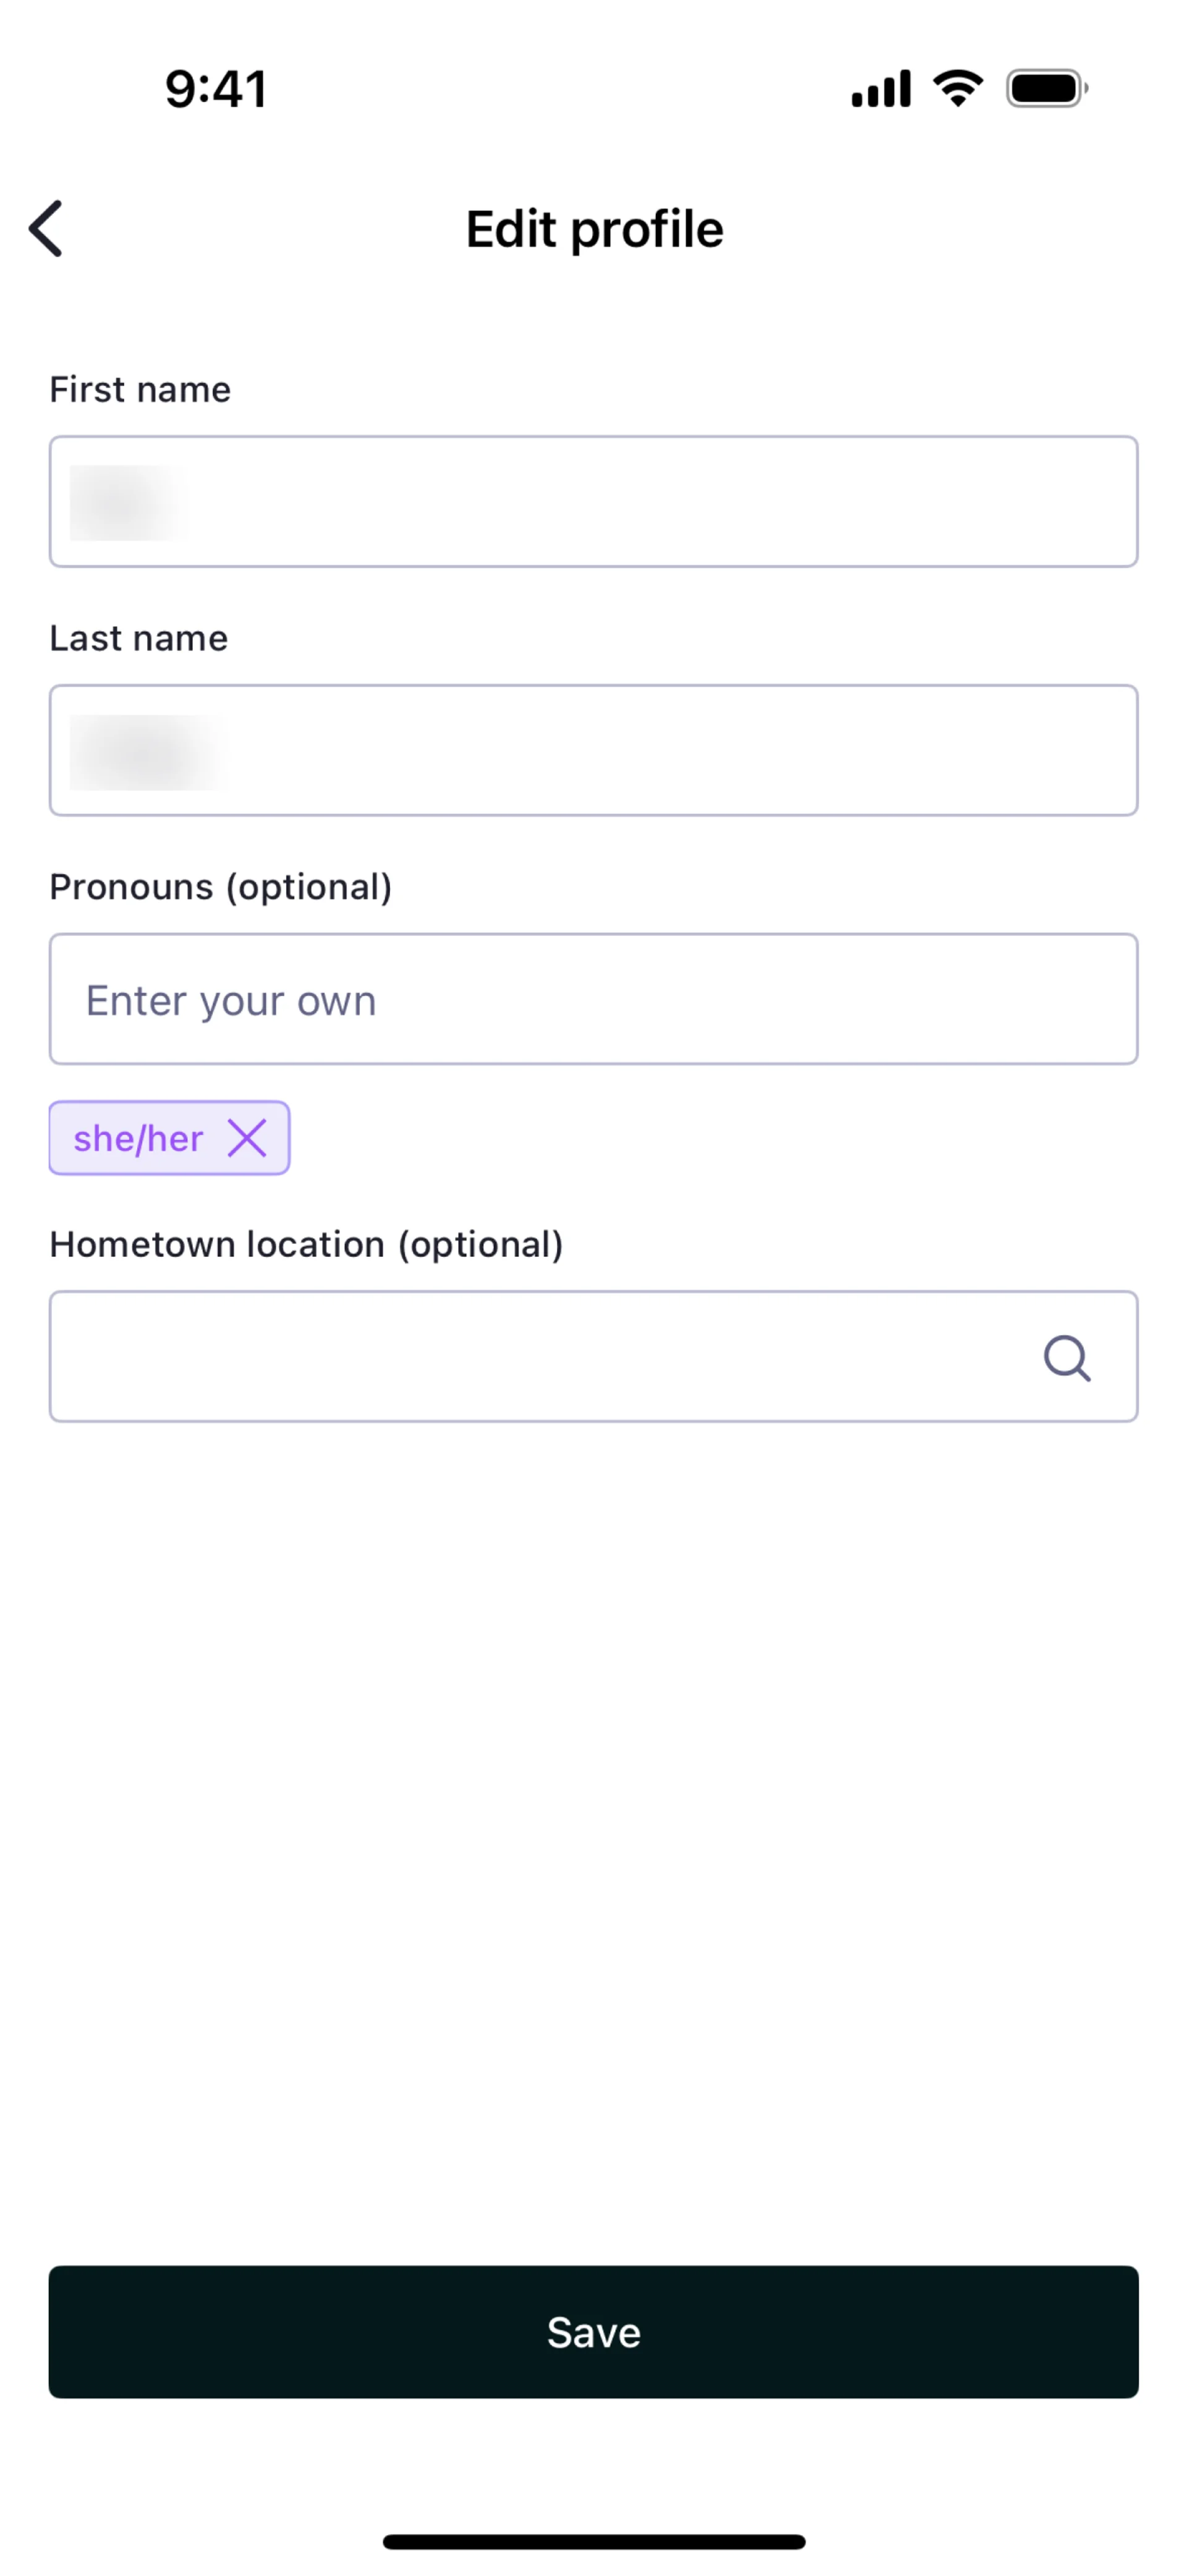Tap the Pronouns (optional) label

tap(221, 887)
